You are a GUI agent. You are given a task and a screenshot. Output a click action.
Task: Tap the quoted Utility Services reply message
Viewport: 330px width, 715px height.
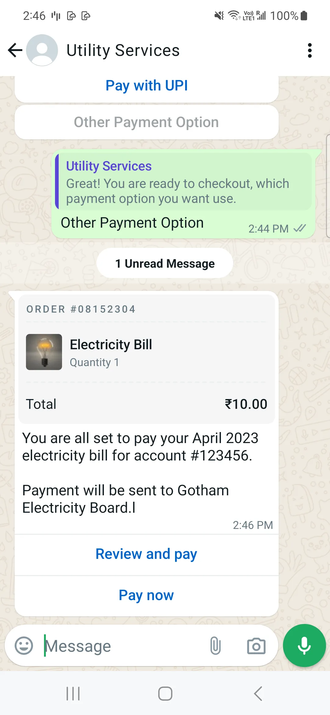[183, 182]
